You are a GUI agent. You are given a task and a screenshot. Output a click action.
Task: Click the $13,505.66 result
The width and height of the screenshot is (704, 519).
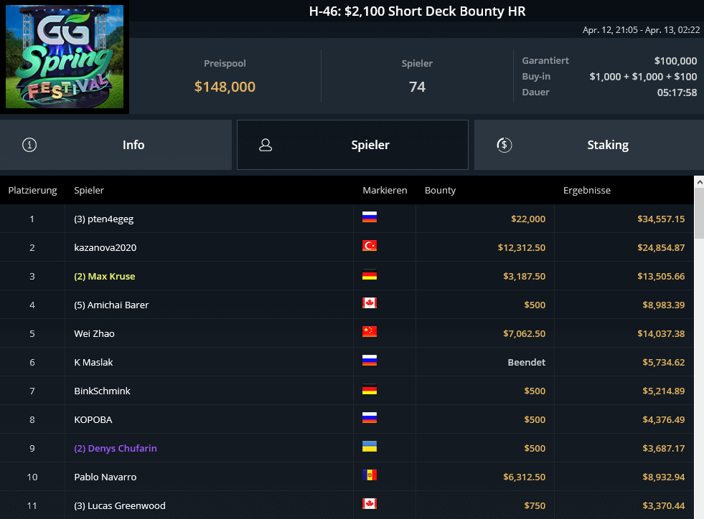coord(661,276)
